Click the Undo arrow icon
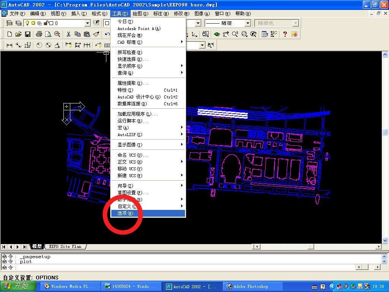389x292 pixels. [x=107, y=34]
